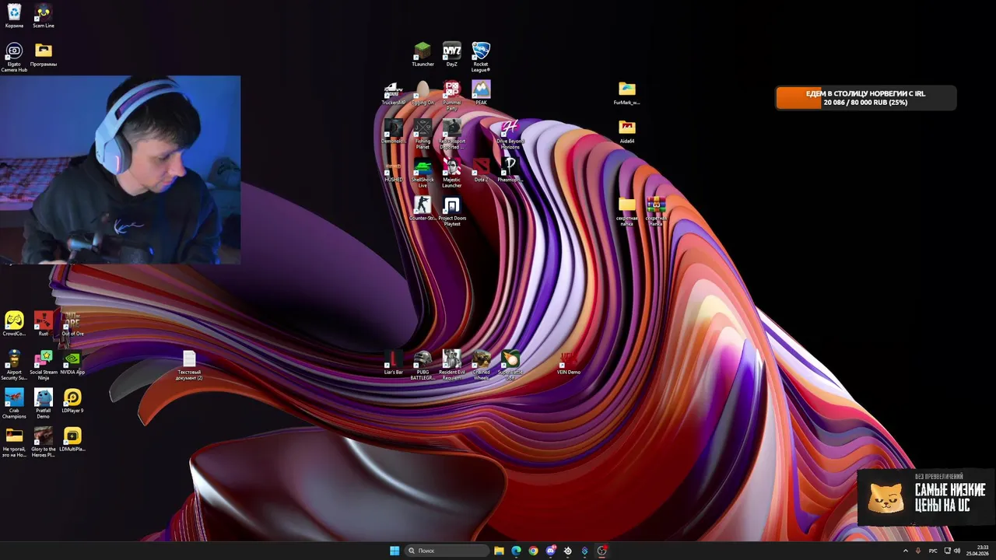Viewport: 996px width, 560px height.
Task: Click the donation goal progress bar
Action: pos(865,98)
